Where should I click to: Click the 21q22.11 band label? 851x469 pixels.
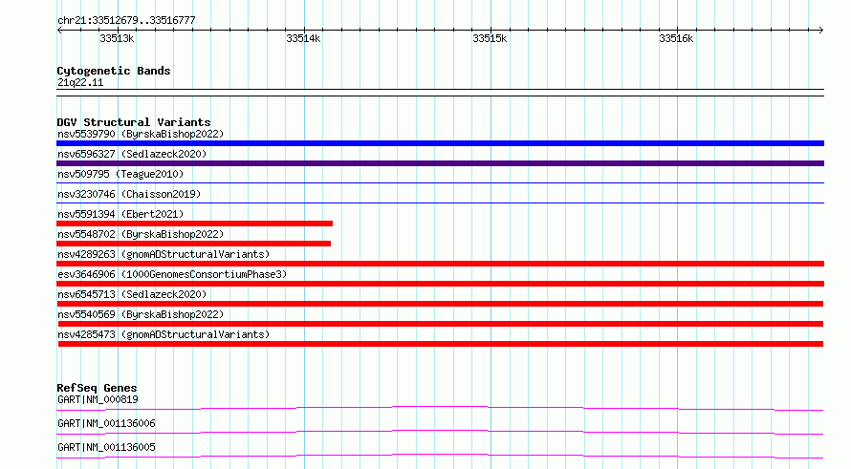[80, 82]
